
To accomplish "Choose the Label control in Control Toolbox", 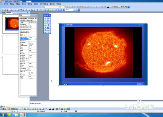I will [x=48, y=30].
